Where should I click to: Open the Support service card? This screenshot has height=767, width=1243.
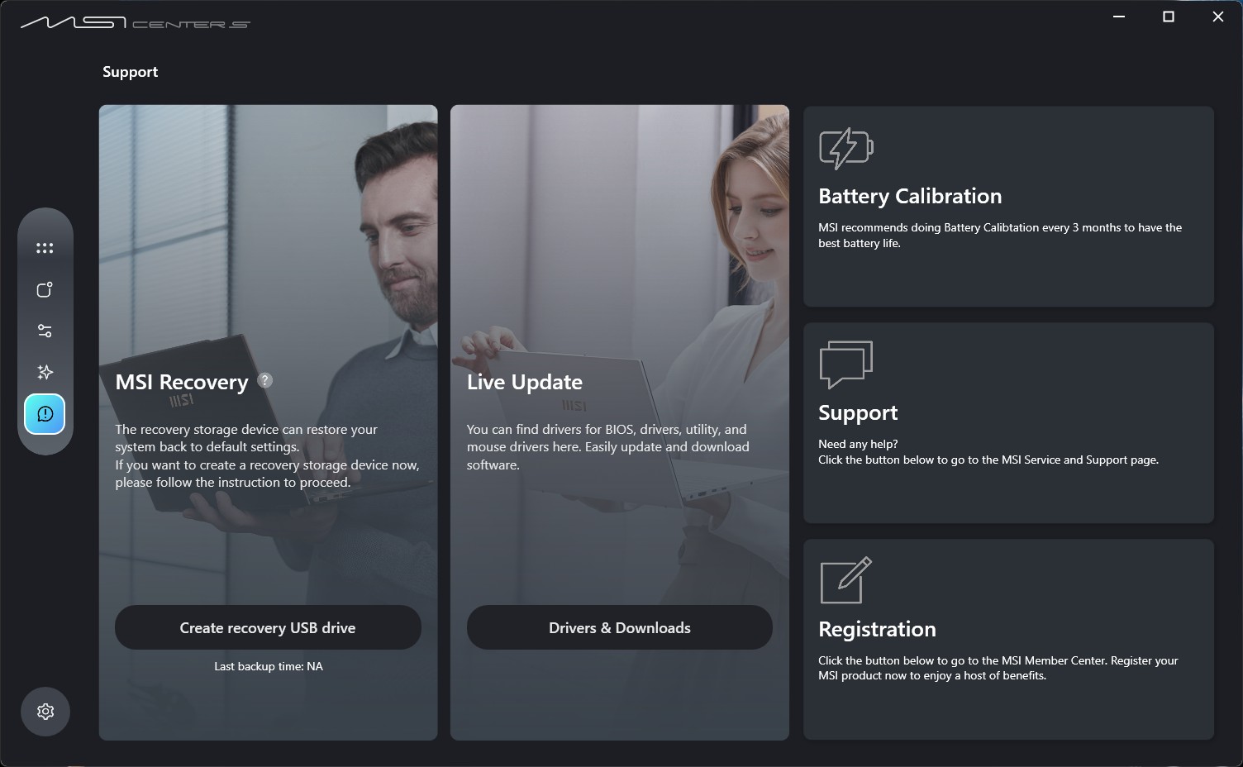(x=1008, y=423)
